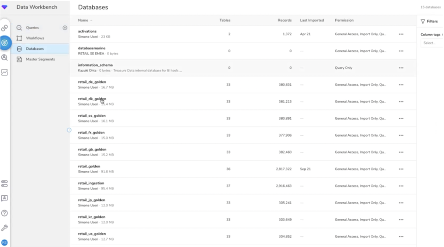Click the help question mark icon
Viewport: 444px width, 247px height.
pos(5,213)
